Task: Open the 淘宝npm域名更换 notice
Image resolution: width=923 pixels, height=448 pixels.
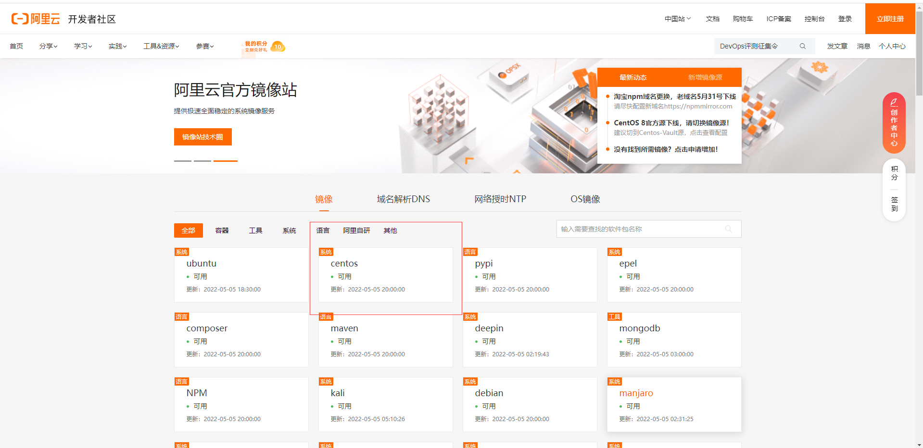Action: (674, 97)
